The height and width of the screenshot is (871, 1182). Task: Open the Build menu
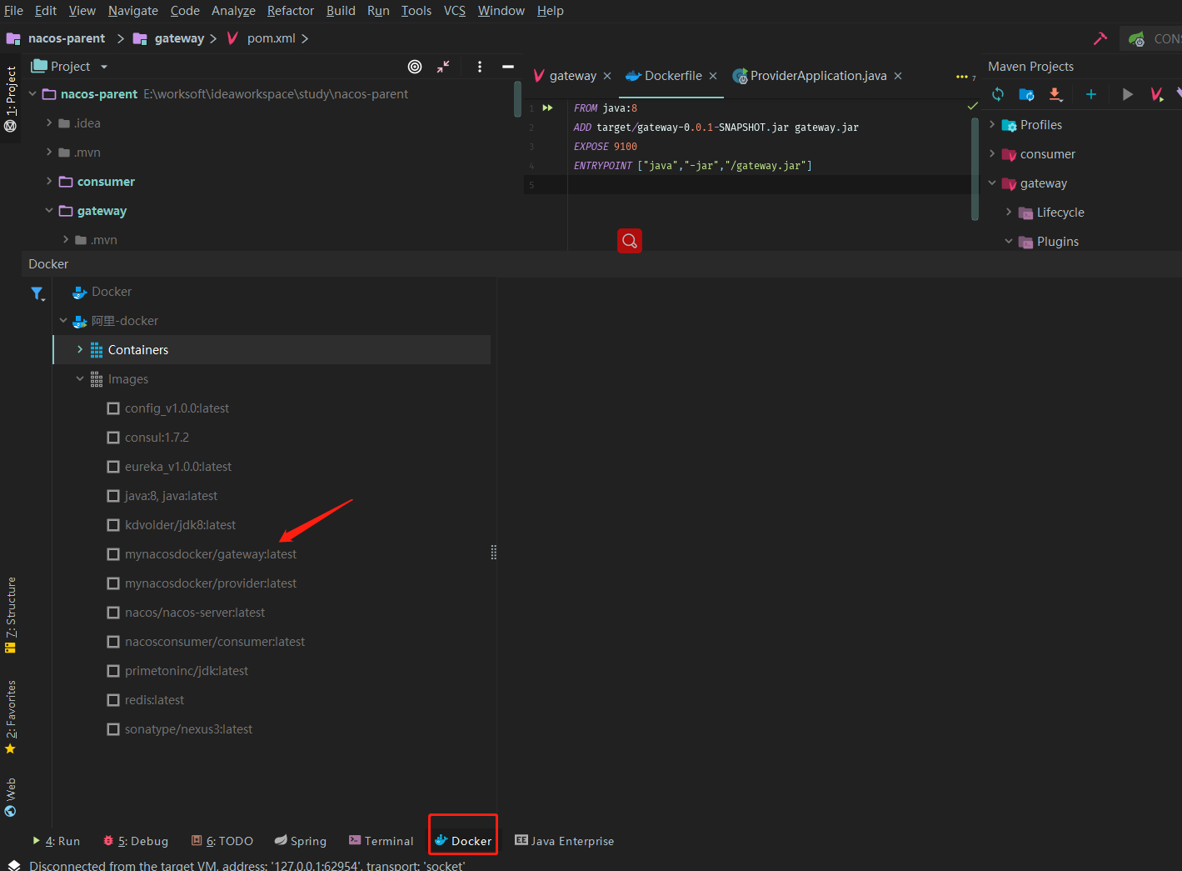(341, 11)
